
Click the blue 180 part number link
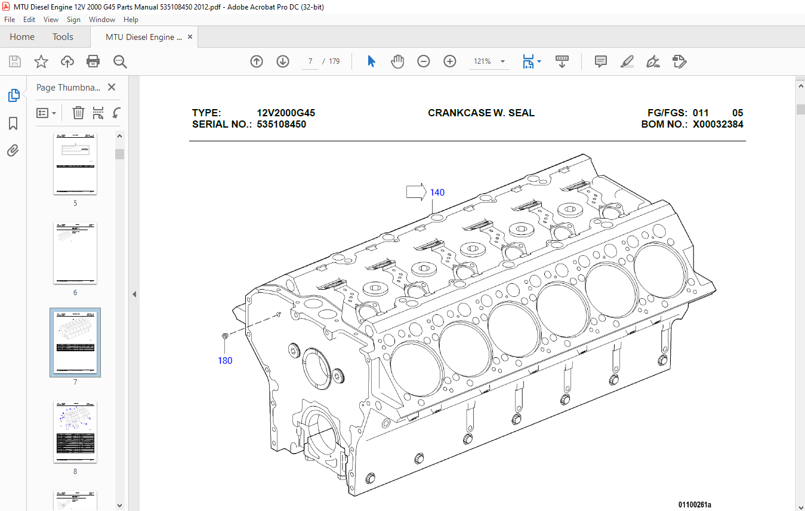coord(225,360)
